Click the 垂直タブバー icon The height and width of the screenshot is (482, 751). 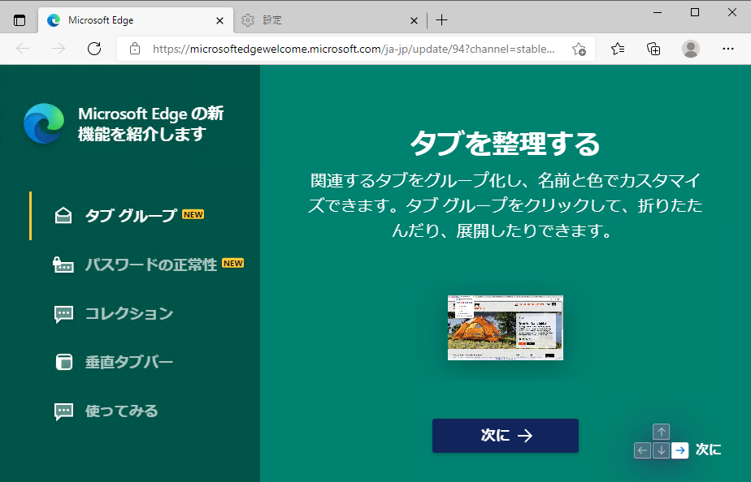63,362
